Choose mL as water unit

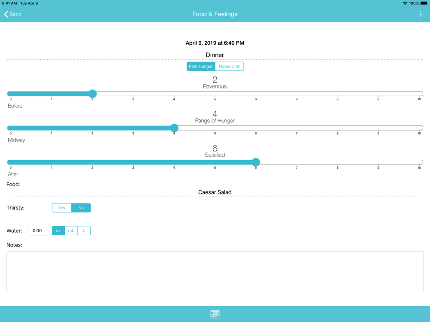71,231
